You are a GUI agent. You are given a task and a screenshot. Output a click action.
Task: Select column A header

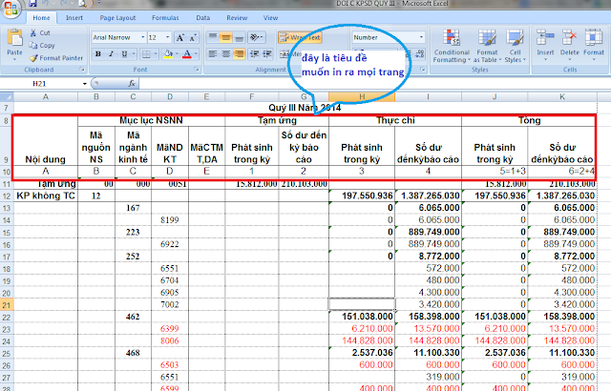(46, 97)
